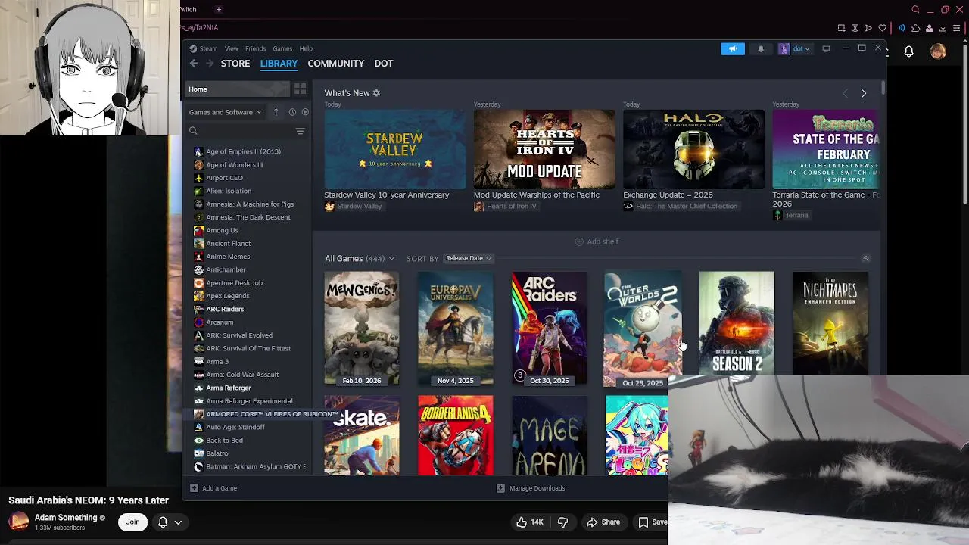Open YouTube account avatar in the browser top bar
The height and width of the screenshot is (545, 969).
938,51
